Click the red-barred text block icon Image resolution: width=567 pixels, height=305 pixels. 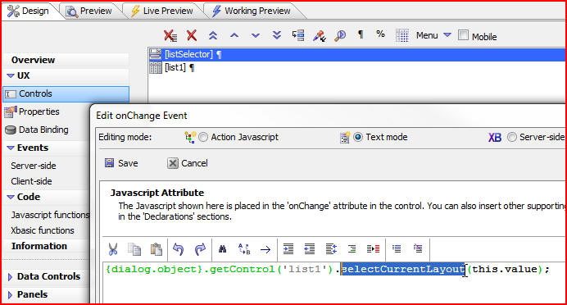[x=373, y=249]
